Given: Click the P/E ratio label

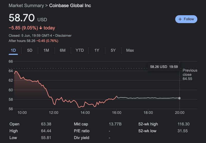Looking at the screenshot, I should 82,131.
